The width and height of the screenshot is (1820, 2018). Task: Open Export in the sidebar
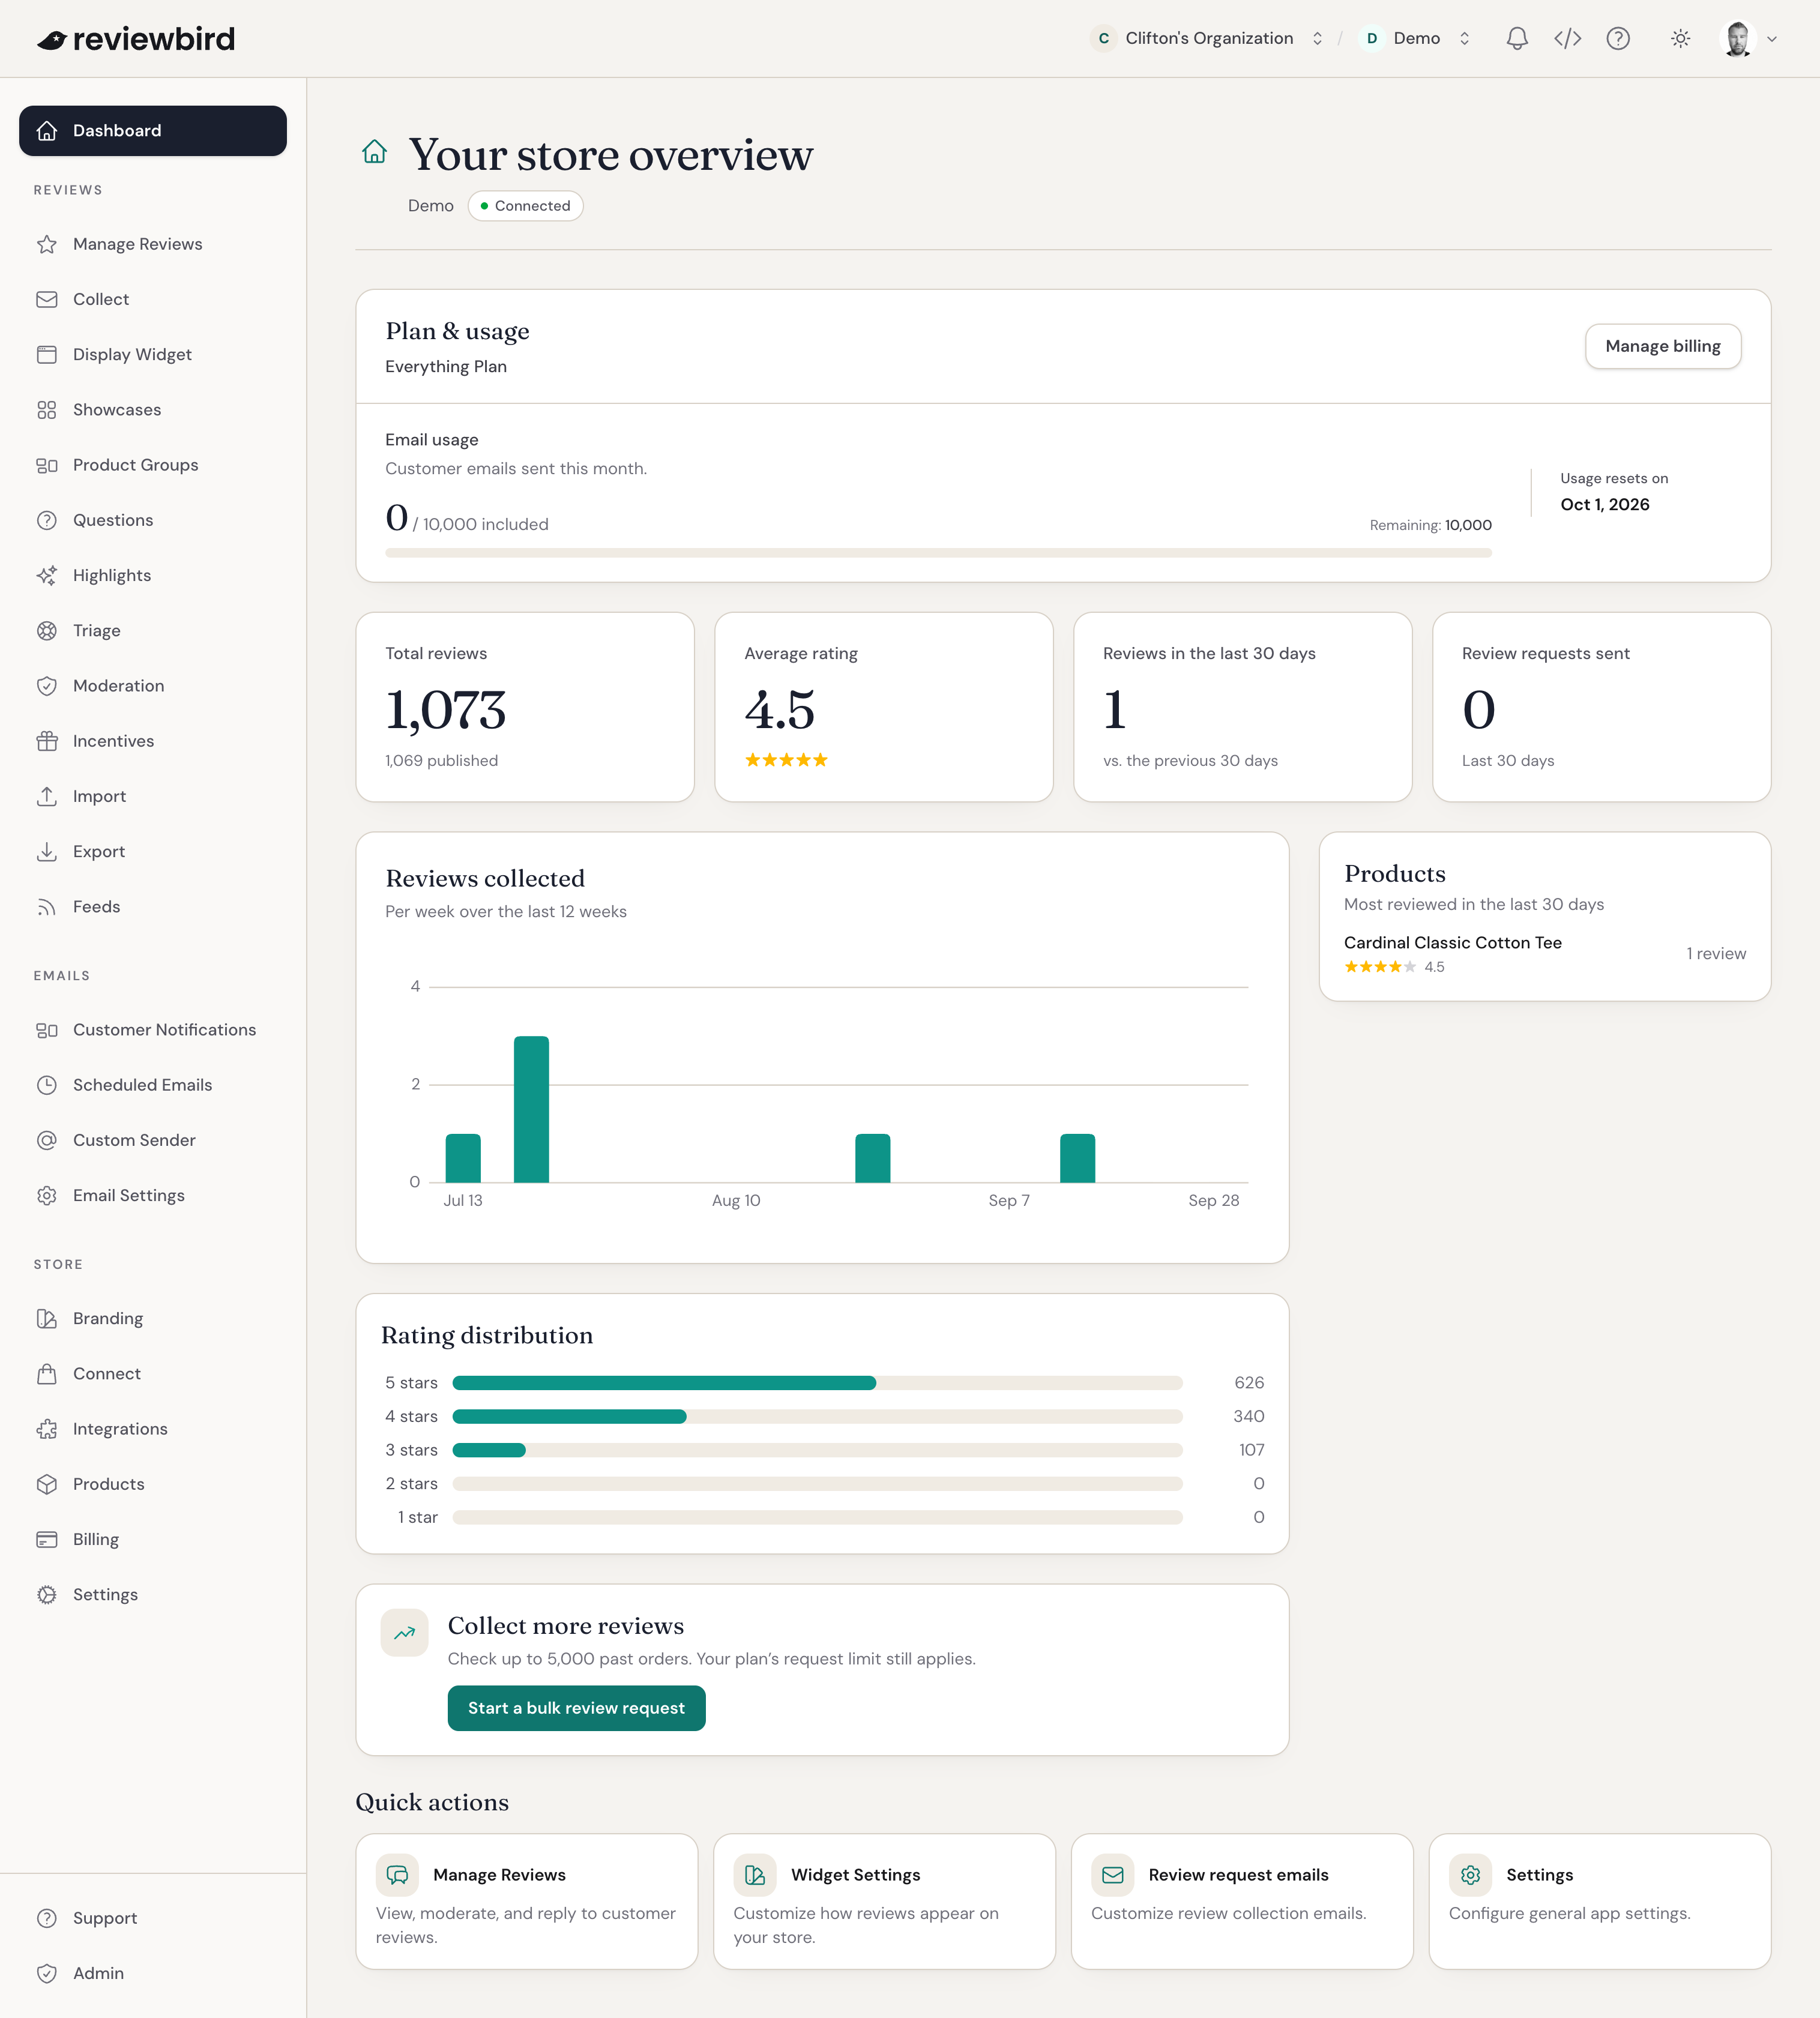pos(153,851)
